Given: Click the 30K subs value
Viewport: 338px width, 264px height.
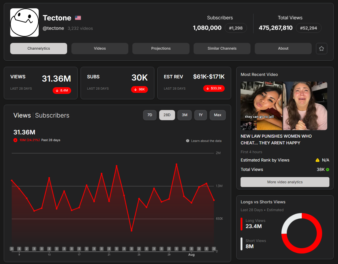Looking at the screenshot, I should 140,78.
